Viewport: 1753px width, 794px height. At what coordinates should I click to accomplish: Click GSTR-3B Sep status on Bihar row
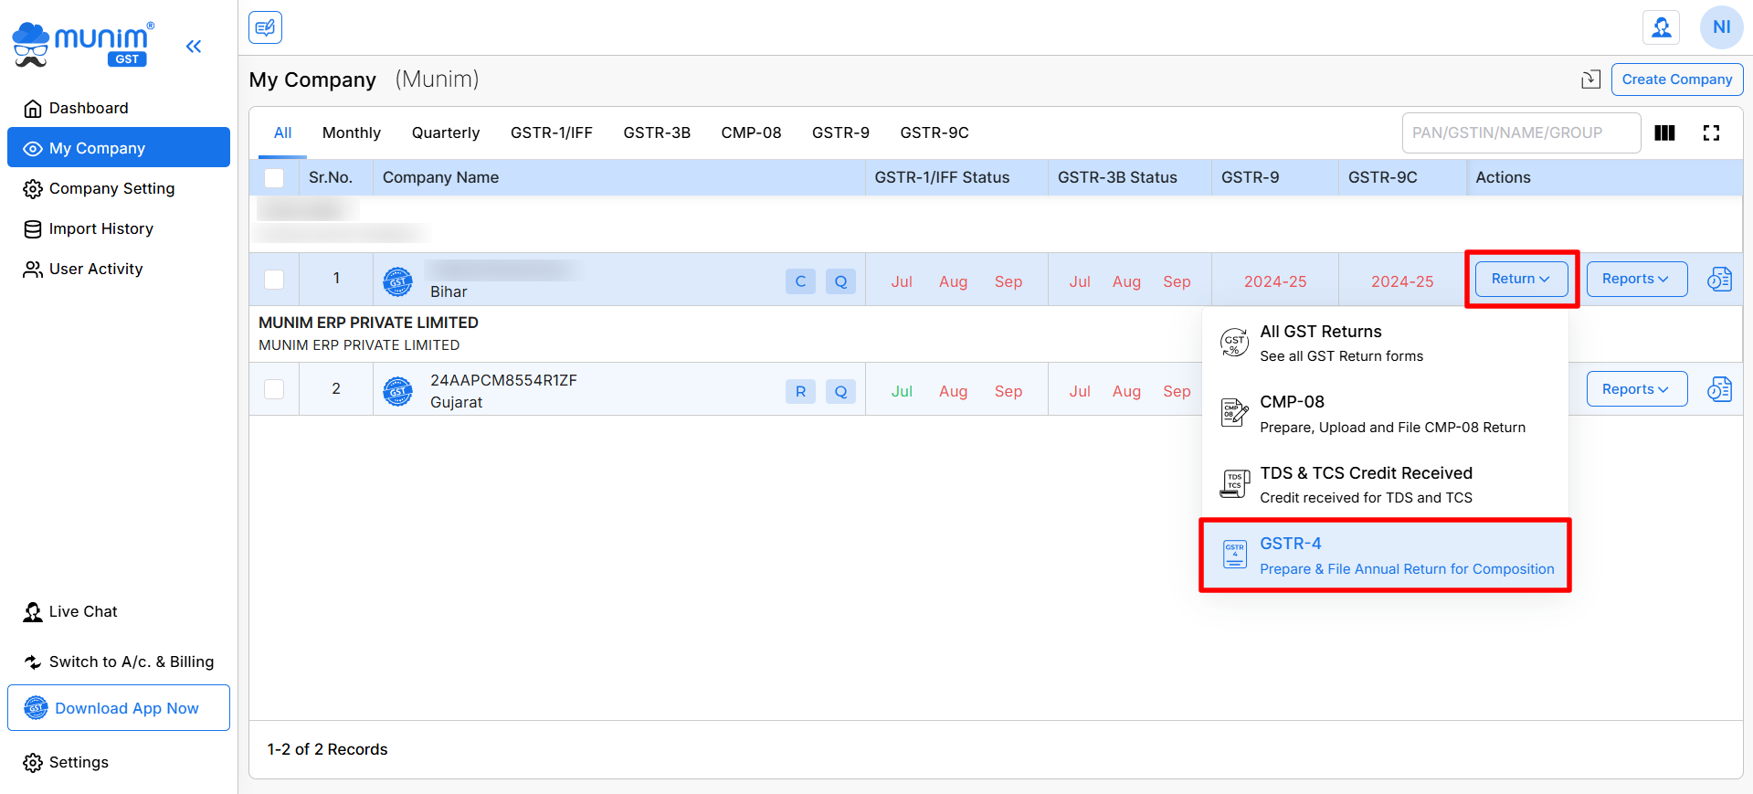1177,281
